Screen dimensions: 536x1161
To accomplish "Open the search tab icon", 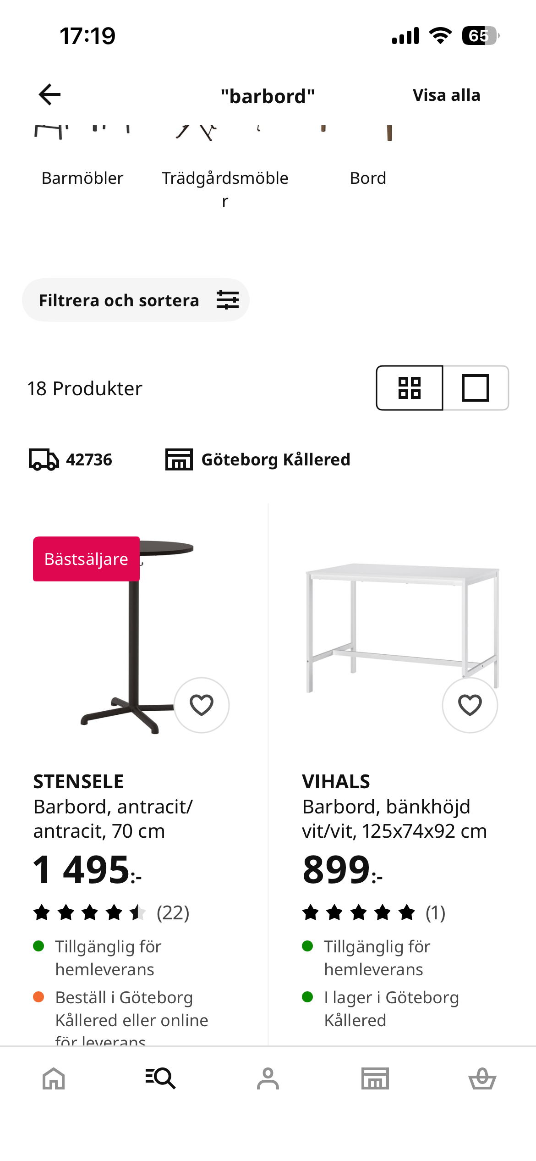I will coord(160,1078).
